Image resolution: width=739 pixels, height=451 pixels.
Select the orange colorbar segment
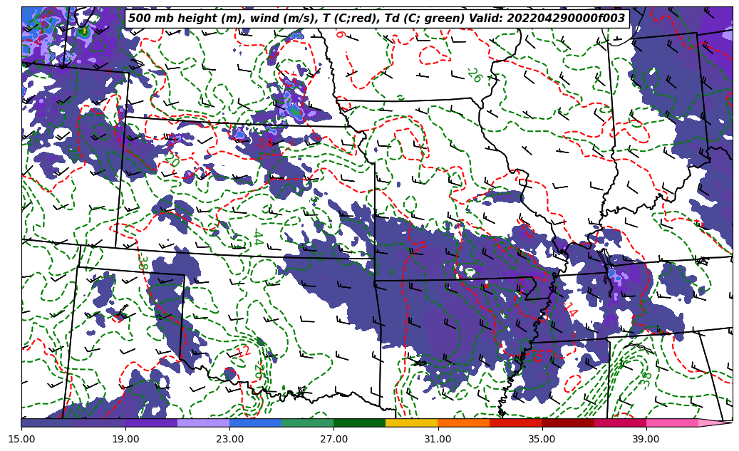pos(463,423)
